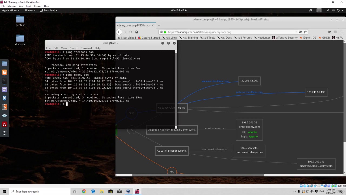Image resolution: width=346 pixels, height=195 pixels.
Task: Open VirtualBox Machine menu
Action: (x=12, y=6)
